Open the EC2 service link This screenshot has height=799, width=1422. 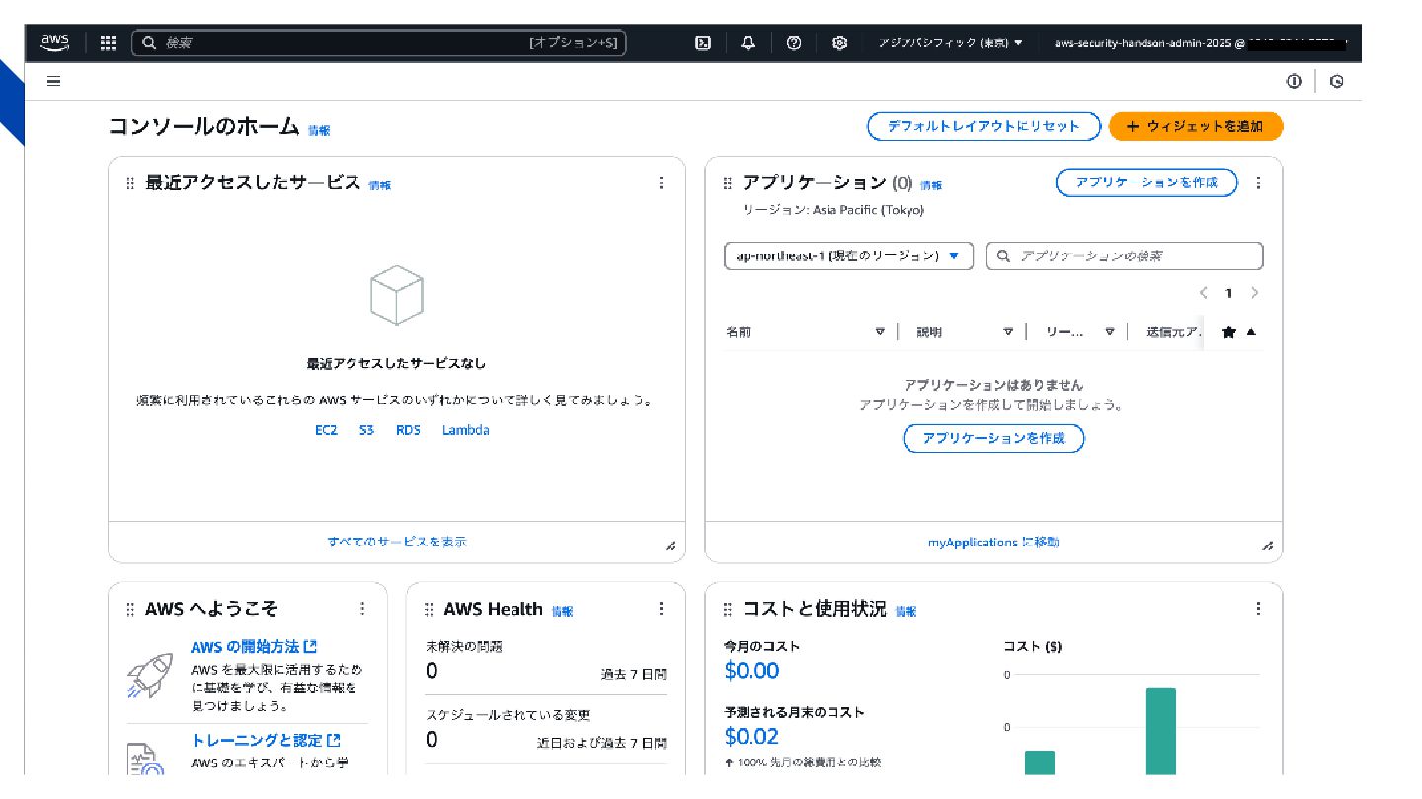point(326,430)
